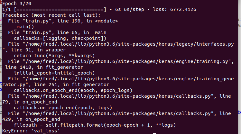
Task: Click the terminal cursor at the bottom edge
Action: coord(154,134)
